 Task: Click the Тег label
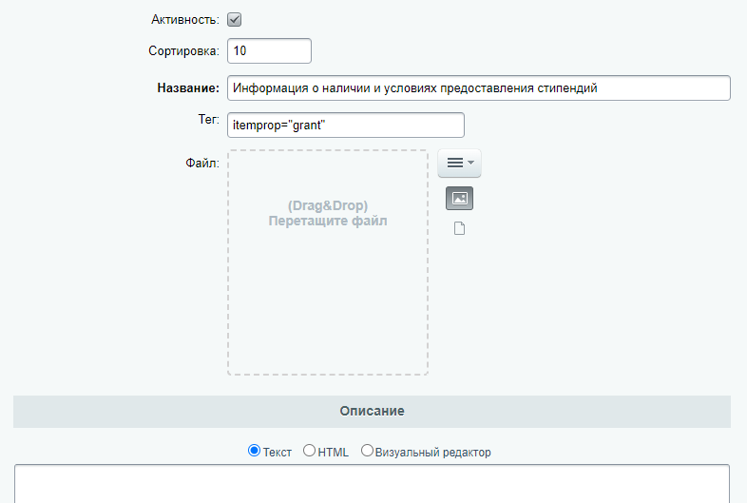click(x=209, y=119)
